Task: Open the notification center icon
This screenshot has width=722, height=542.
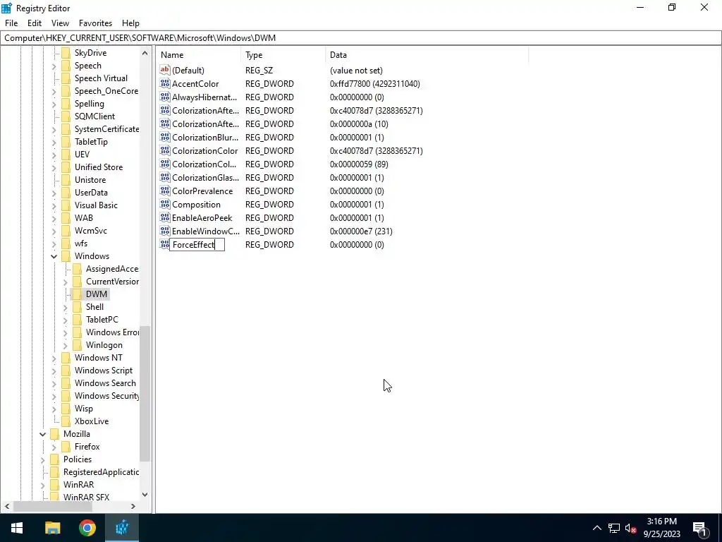Action: tap(700, 528)
